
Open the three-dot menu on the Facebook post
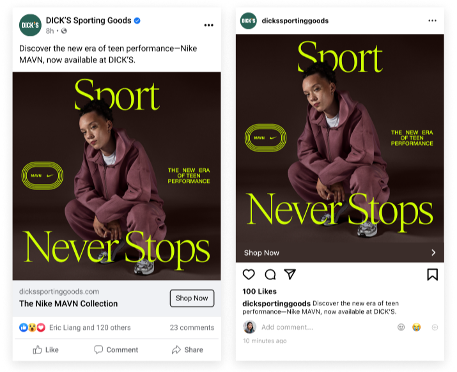(x=208, y=25)
